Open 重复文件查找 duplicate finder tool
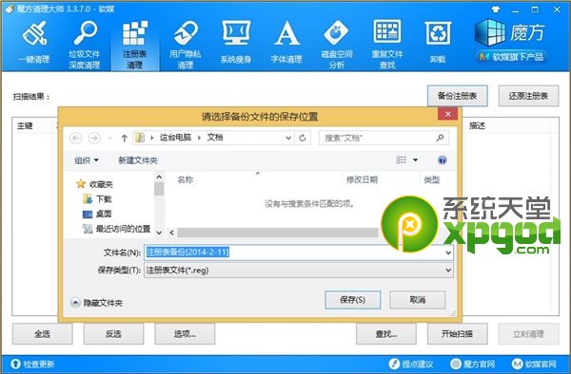The height and width of the screenshot is (374, 571). (x=387, y=44)
